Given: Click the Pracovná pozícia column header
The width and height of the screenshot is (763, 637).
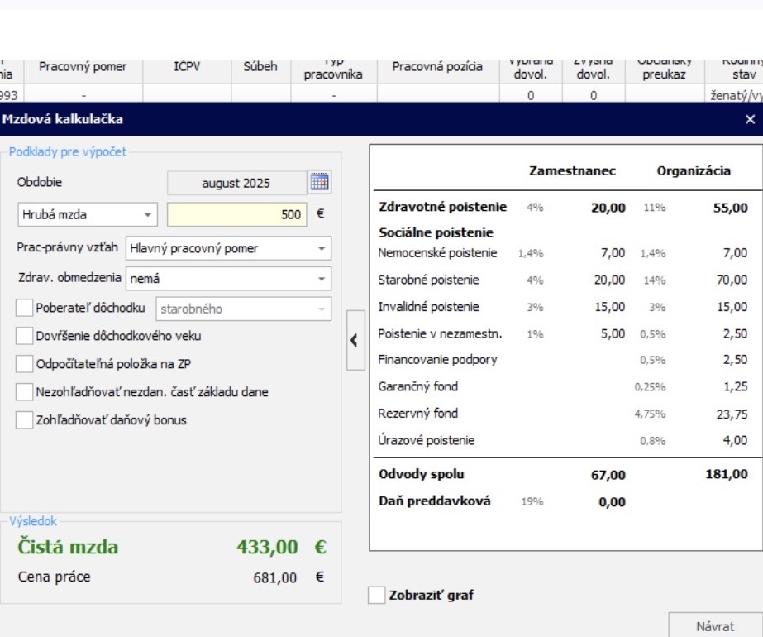Looking at the screenshot, I should coord(437,67).
